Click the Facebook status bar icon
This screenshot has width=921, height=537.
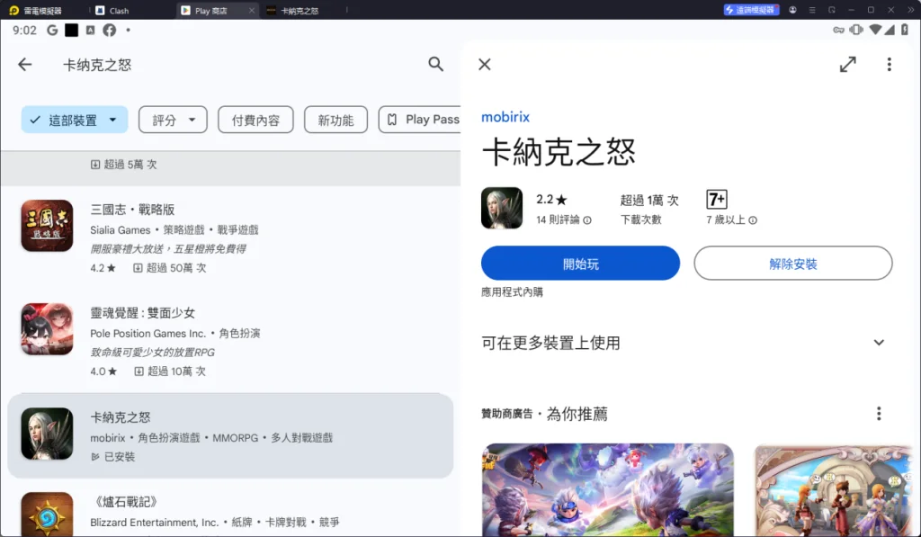point(109,30)
